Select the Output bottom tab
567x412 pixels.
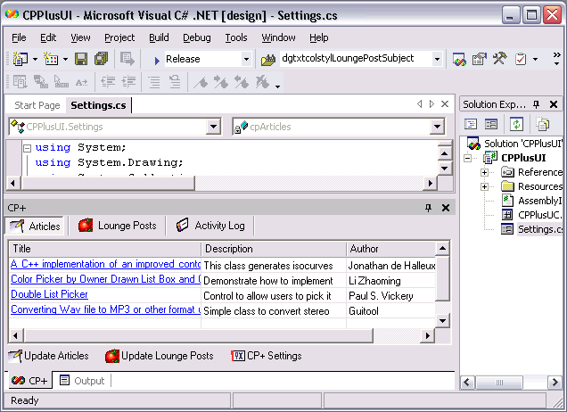82,381
